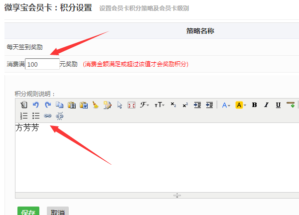This screenshot has height=215, width=299.
Task: Increase indent of the paragraph
Action: pos(197,105)
